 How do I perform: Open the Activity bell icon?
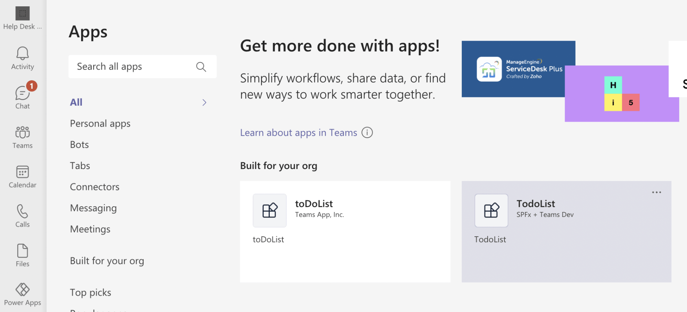[x=22, y=54]
